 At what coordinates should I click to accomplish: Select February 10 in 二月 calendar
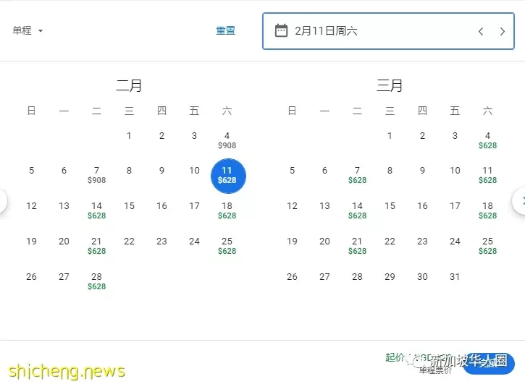[x=194, y=171]
